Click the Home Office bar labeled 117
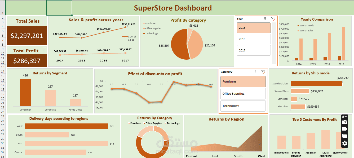 pos(76,102)
